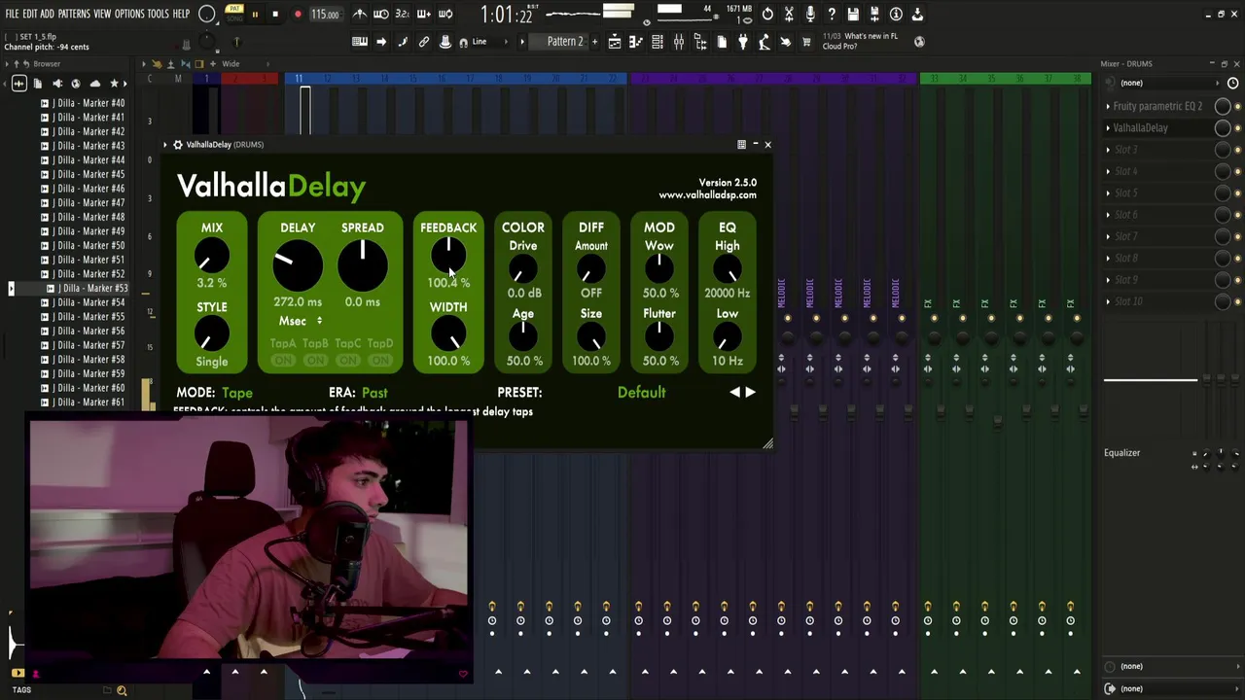Image resolution: width=1245 pixels, height=700 pixels.
Task: Click the Past era selector
Action: 374,393
